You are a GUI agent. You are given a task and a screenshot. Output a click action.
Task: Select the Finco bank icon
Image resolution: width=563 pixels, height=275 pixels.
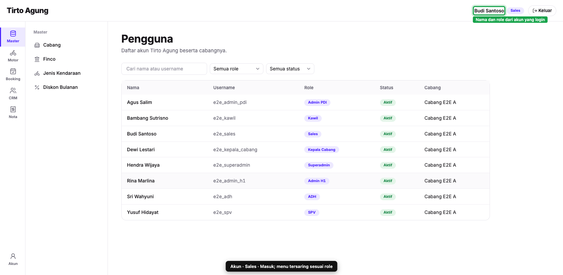(37, 59)
